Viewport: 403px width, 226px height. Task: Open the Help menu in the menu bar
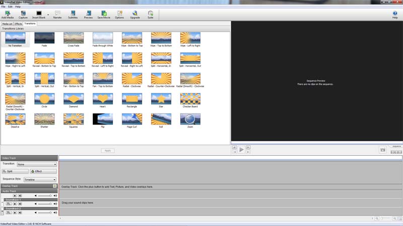click(18, 7)
